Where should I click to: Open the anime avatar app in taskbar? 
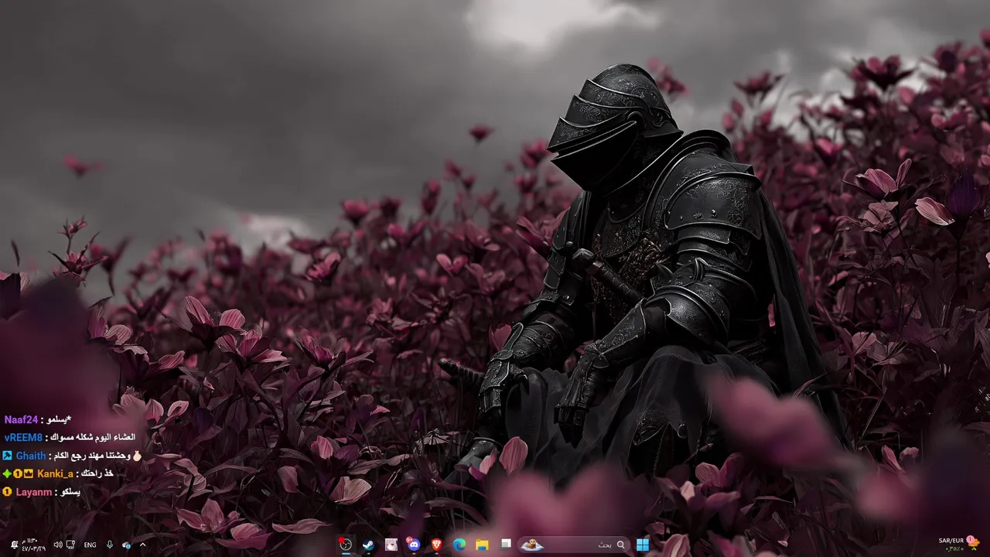[x=391, y=545]
